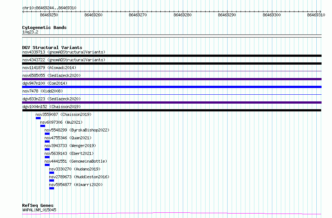
Task: Select nsv4755346 (Quan2021) label
Action: point(68,138)
